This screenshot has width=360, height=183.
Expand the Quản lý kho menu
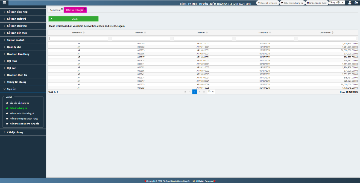point(23,47)
